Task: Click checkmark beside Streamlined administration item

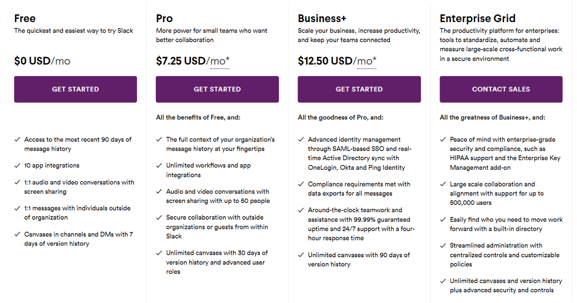Action: 443,245
